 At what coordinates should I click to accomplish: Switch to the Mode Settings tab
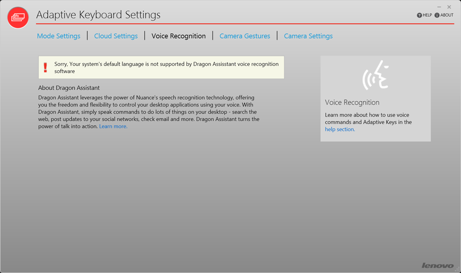pos(59,36)
